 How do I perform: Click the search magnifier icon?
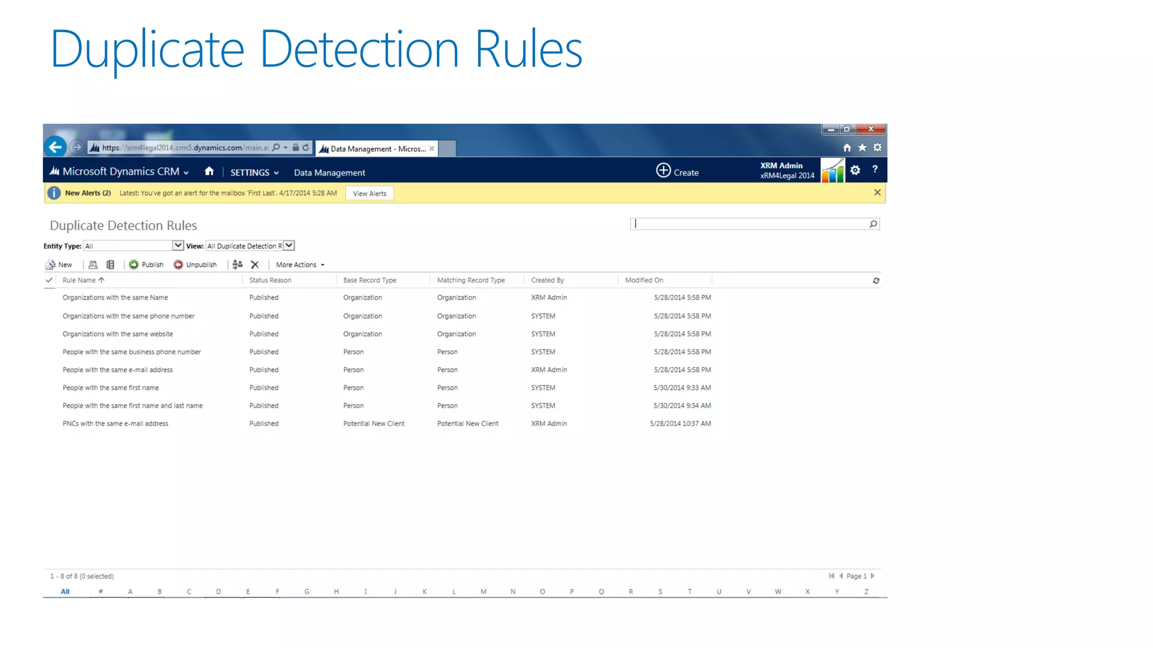click(x=873, y=224)
